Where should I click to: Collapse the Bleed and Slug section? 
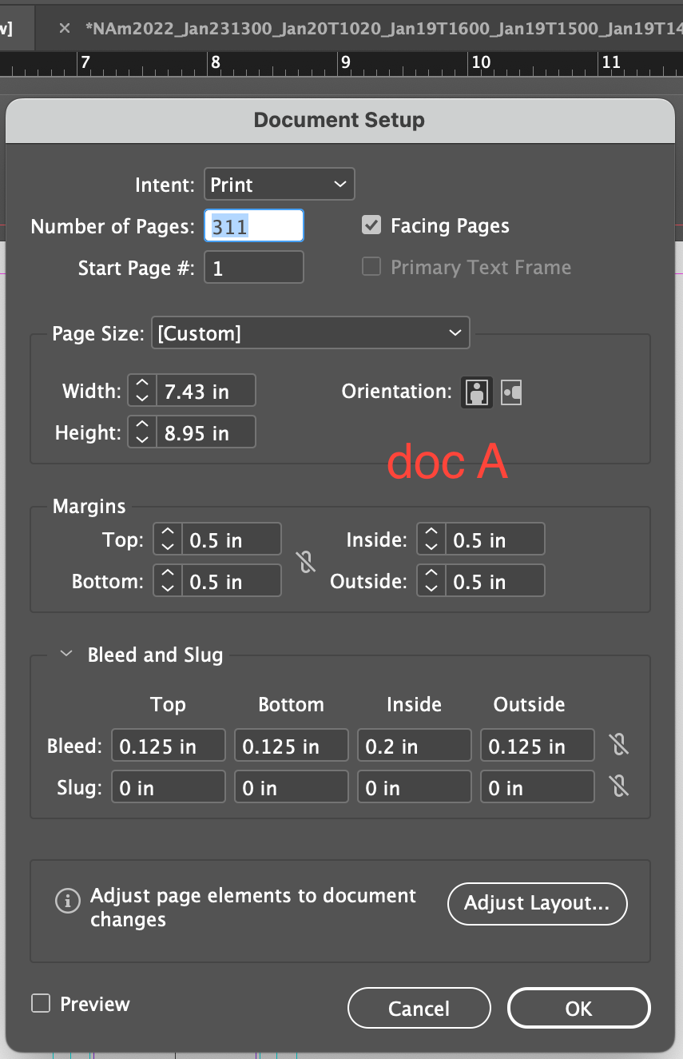(x=66, y=653)
